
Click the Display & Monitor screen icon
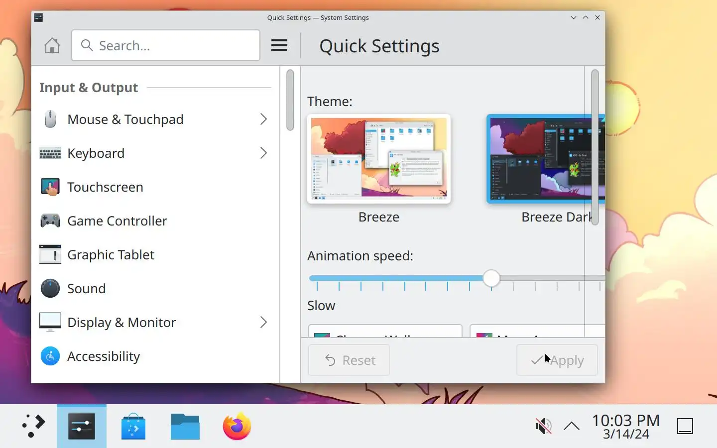(x=50, y=322)
